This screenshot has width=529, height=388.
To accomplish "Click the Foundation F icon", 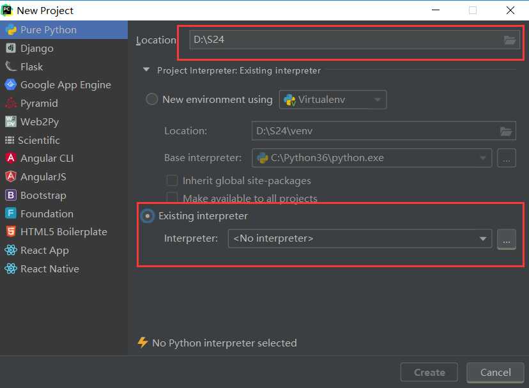I will [11, 213].
